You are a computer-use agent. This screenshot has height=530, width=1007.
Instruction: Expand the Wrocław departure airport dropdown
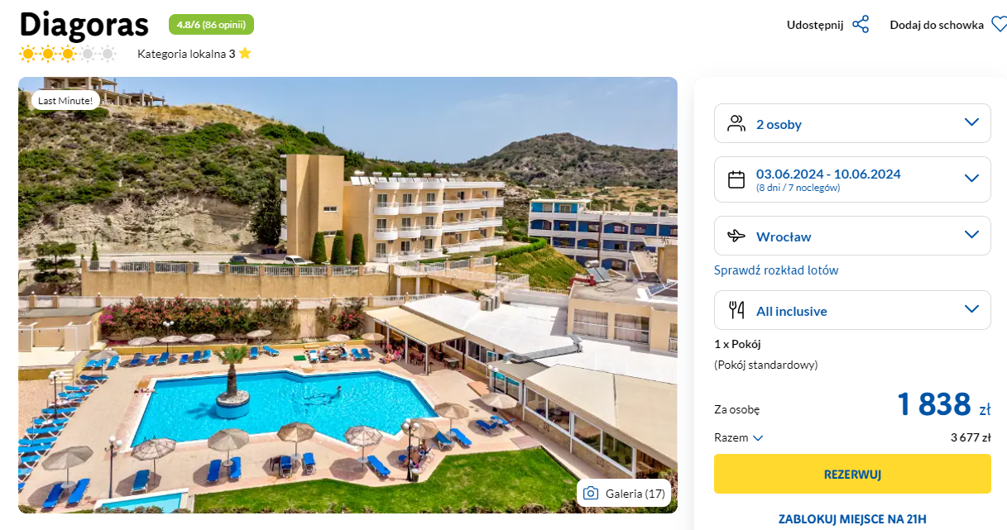coord(852,236)
